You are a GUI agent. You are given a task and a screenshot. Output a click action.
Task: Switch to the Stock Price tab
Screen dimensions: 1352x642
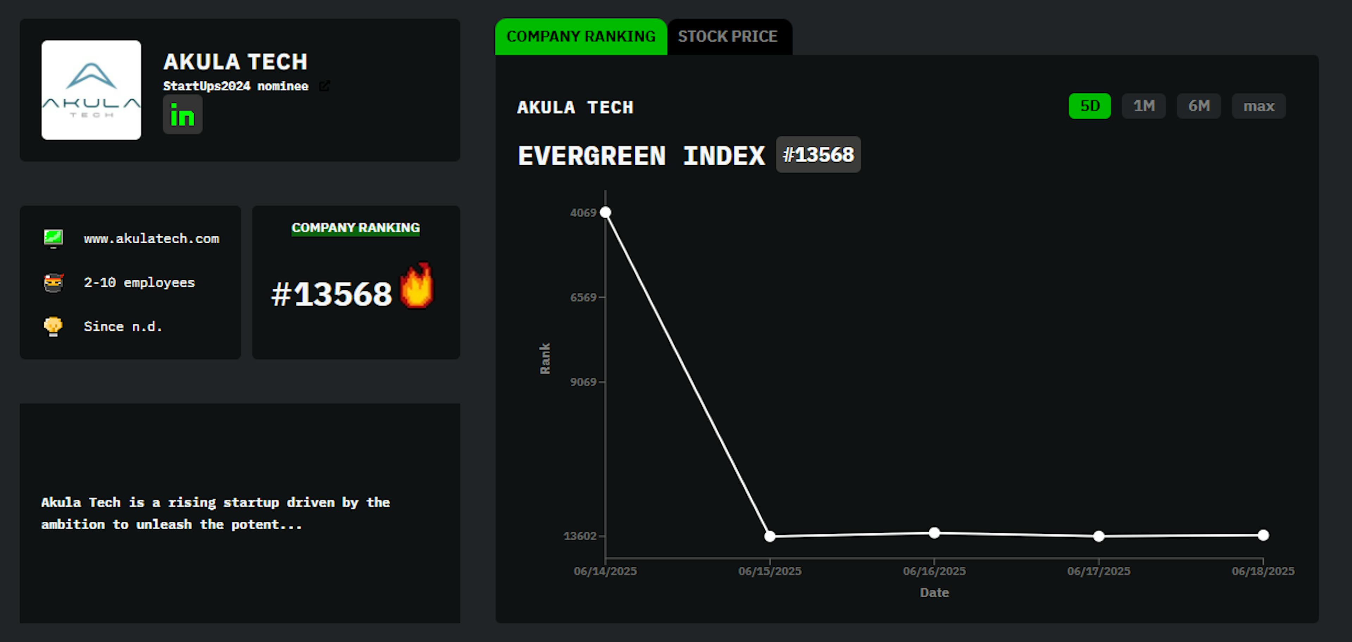click(727, 36)
